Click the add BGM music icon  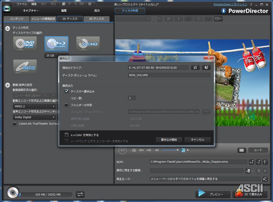[x=252, y=162]
